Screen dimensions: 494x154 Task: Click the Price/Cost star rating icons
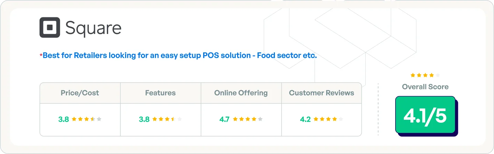pyautogui.click(x=86, y=119)
